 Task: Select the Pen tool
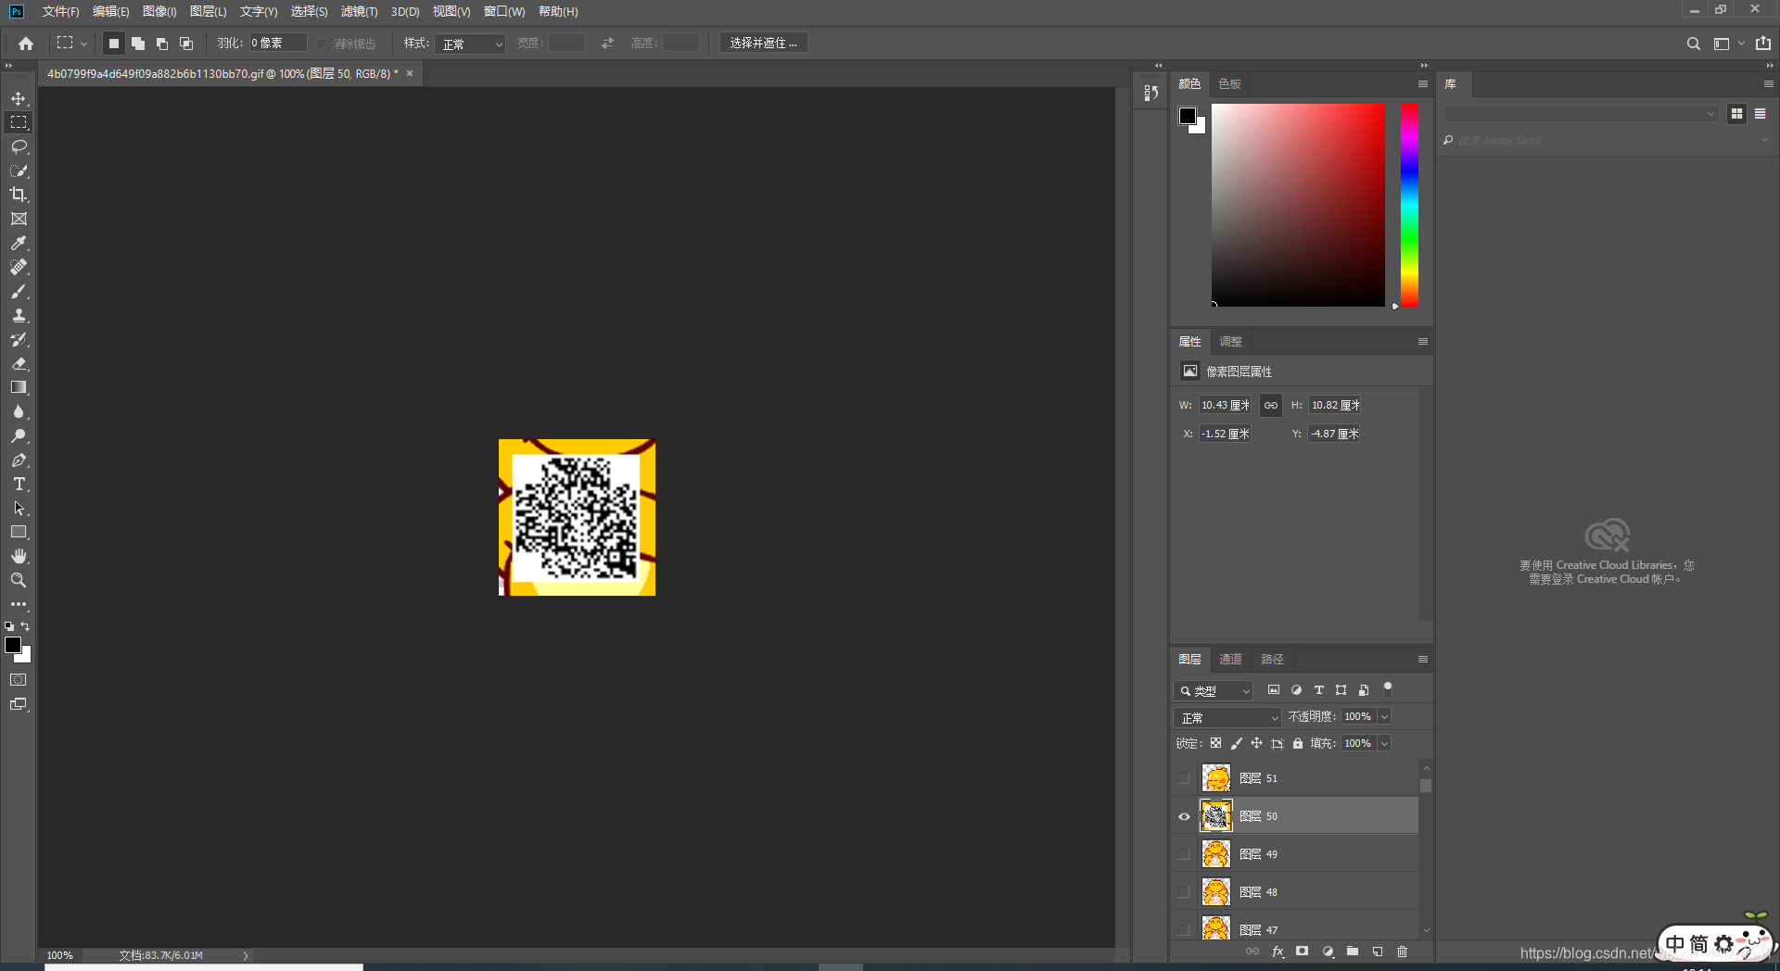19,460
